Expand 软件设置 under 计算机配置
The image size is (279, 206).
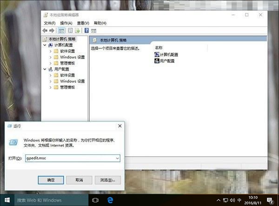click(50, 51)
